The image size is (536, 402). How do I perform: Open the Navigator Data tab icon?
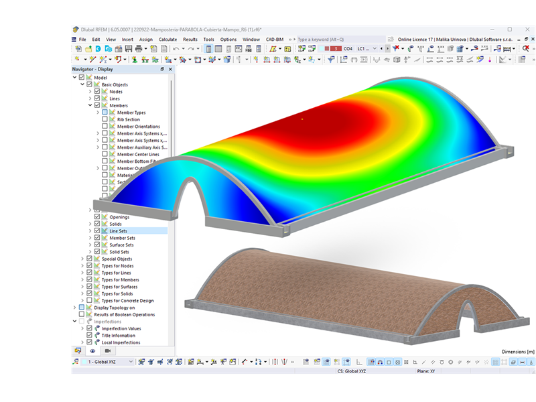click(78, 350)
